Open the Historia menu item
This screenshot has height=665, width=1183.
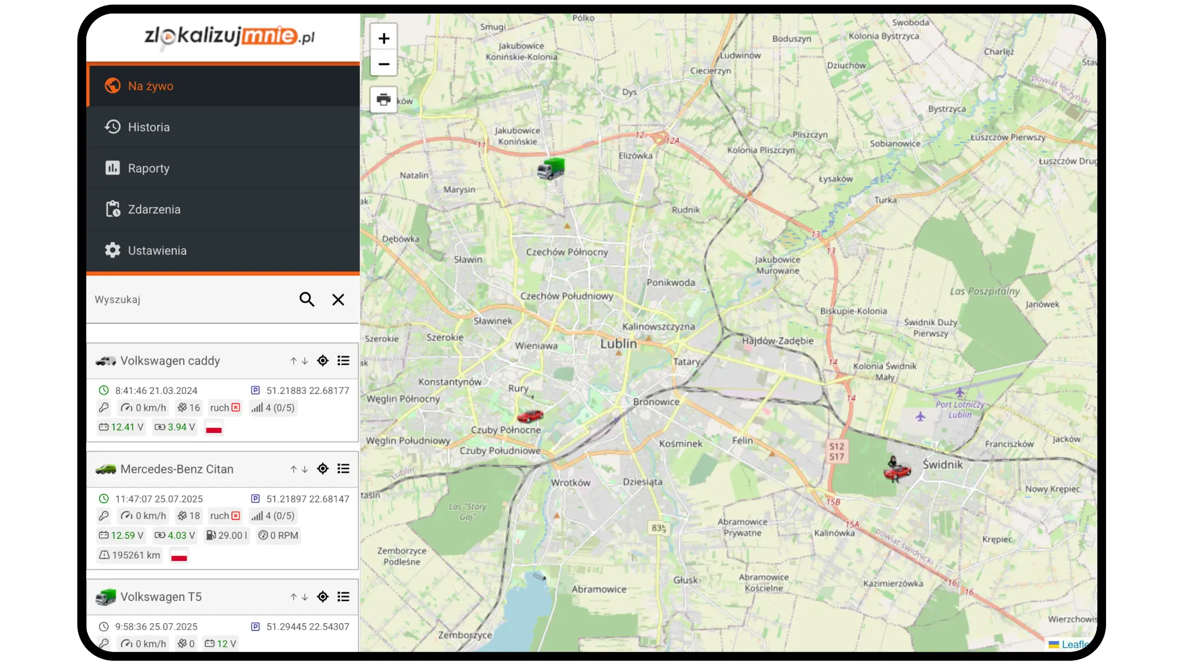pos(149,127)
